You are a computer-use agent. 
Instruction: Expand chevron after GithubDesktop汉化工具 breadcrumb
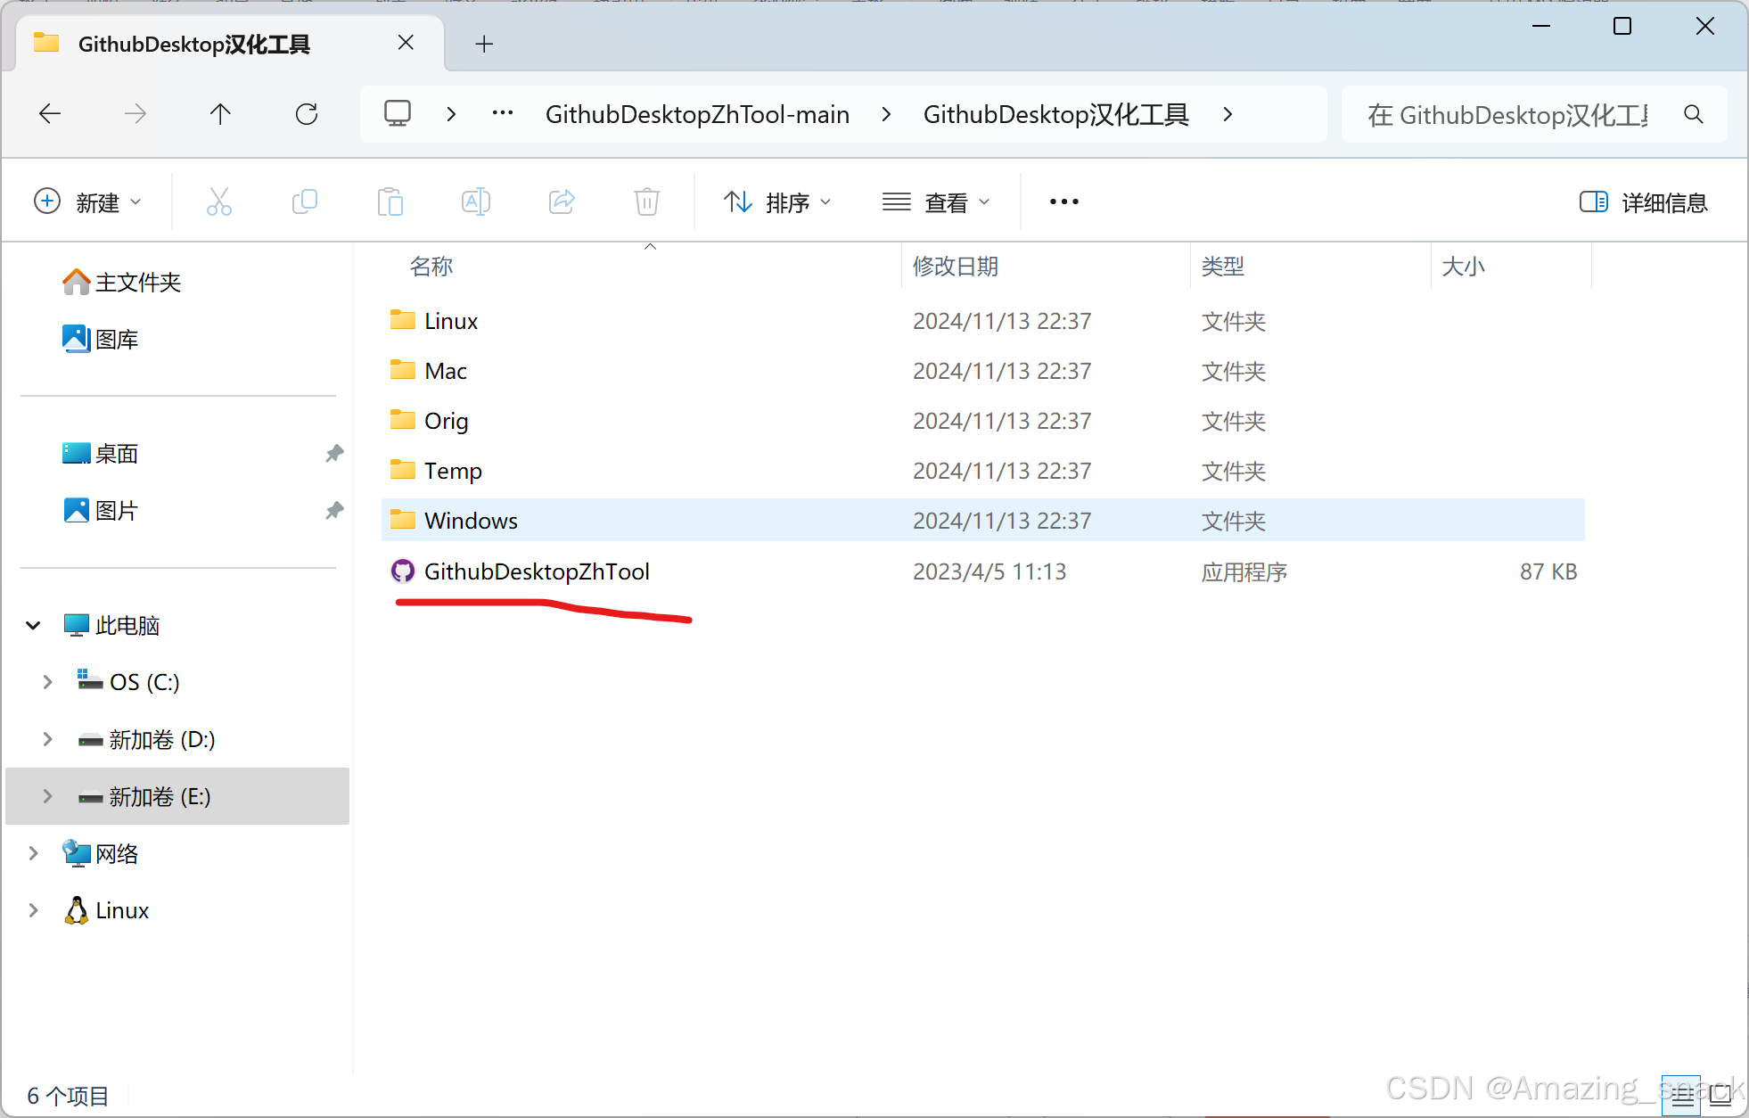tap(1228, 114)
